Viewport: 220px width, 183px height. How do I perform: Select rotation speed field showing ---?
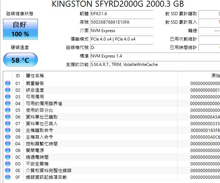point(209,31)
